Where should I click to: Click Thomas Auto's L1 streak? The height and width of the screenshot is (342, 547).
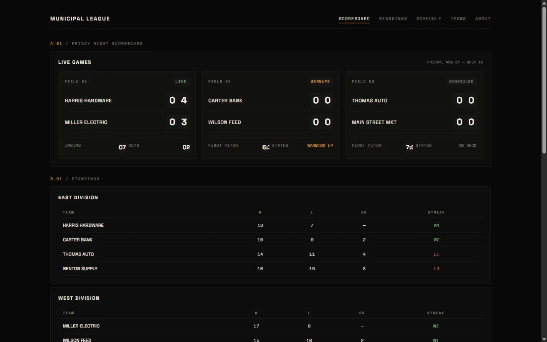(436, 254)
